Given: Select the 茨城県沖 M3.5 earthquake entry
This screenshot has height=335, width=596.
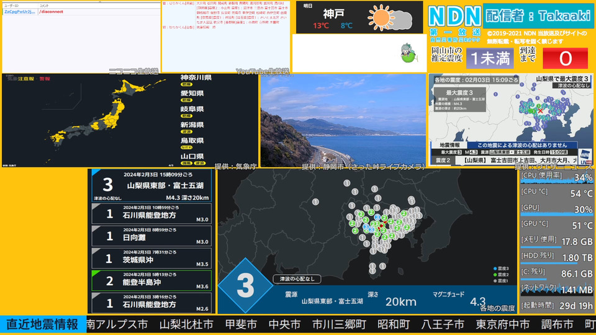Looking at the screenshot, I should 151,258.
